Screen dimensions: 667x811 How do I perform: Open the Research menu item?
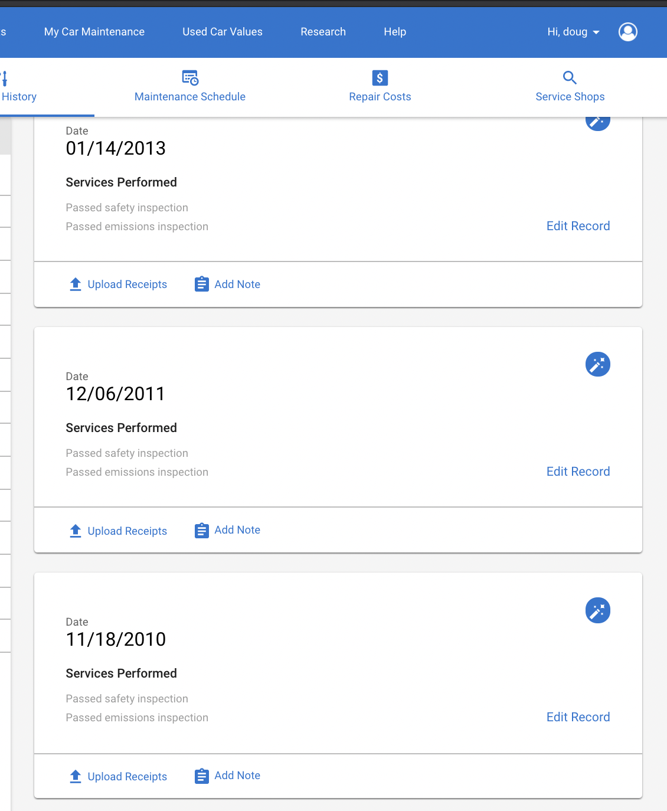pos(323,32)
